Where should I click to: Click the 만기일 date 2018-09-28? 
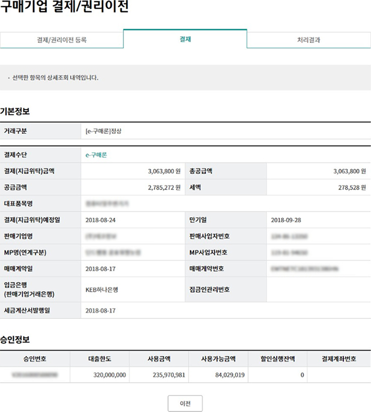coord(286,220)
